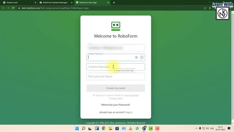Open the red Camtasia recorder on the taskbar
The image size is (234, 132).
tap(157, 128)
